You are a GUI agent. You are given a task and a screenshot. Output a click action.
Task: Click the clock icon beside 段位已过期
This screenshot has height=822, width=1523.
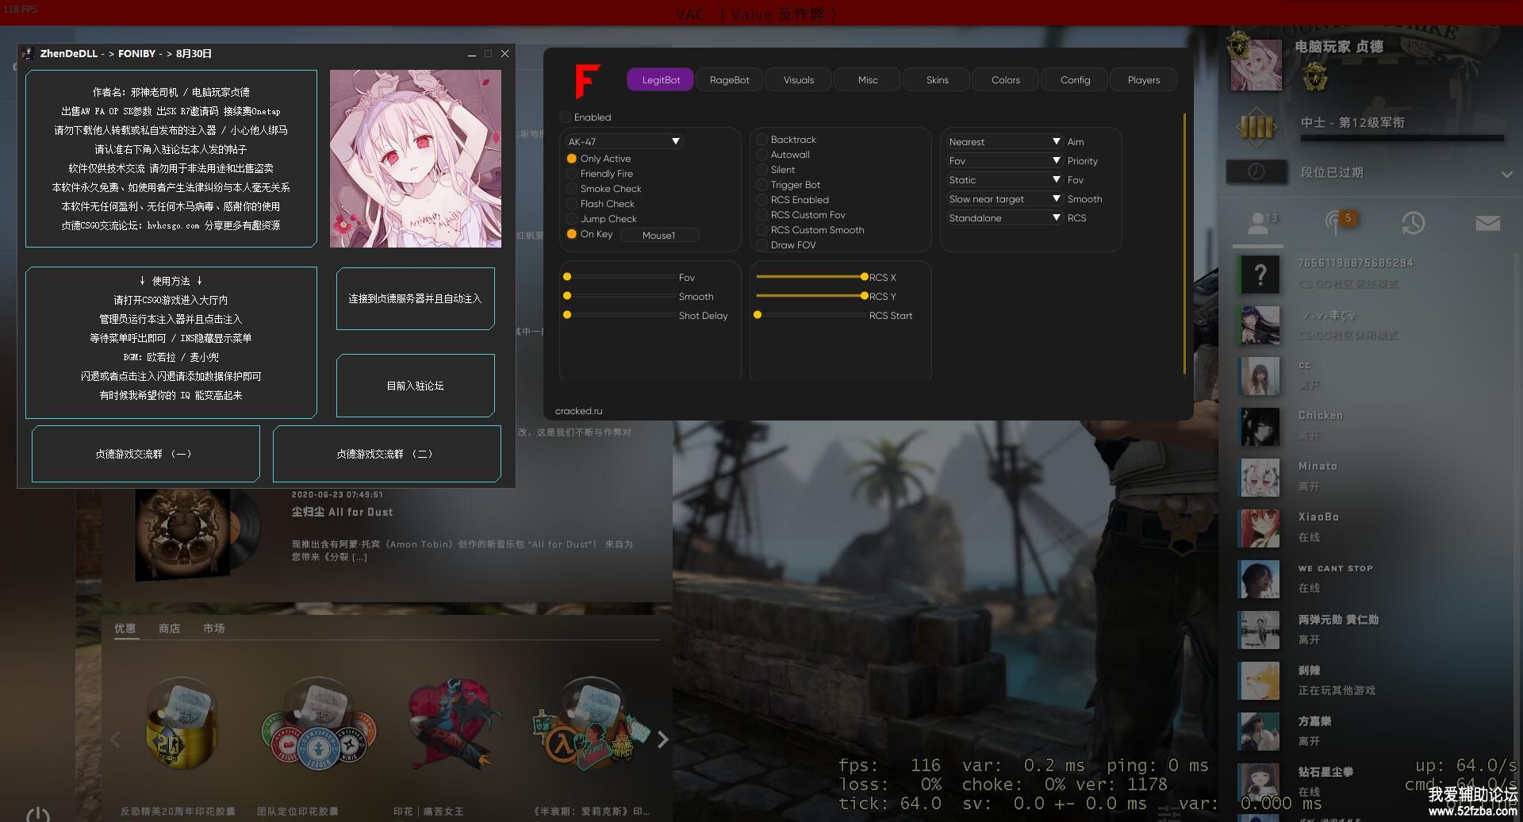[1256, 171]
